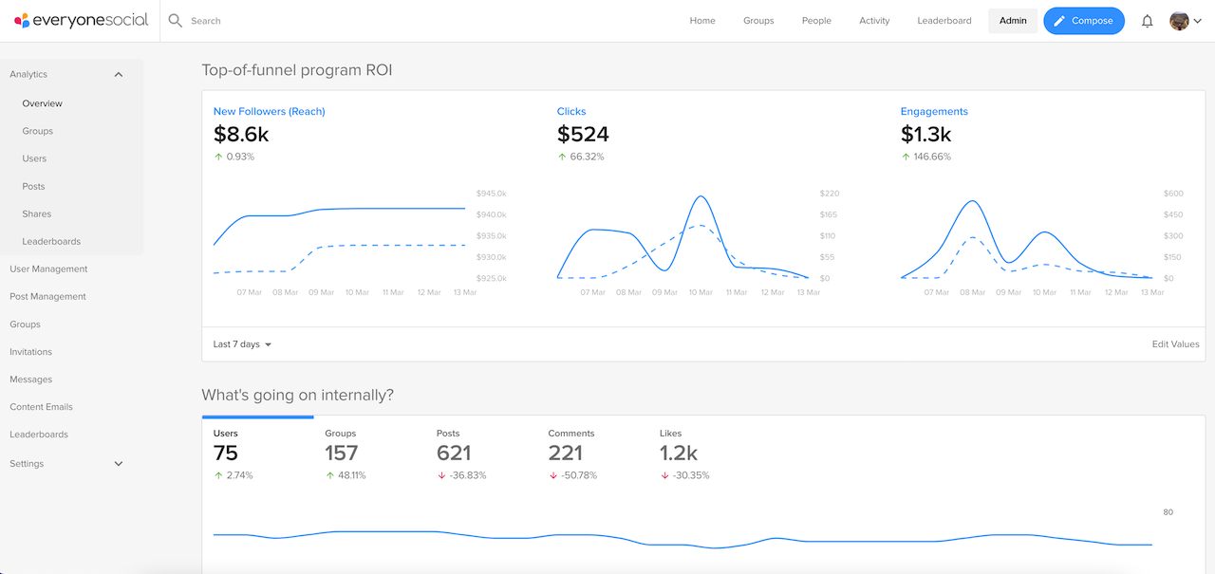Expand the Settings sidebar section
The image size is (1215, 574).
coord(119,463)
